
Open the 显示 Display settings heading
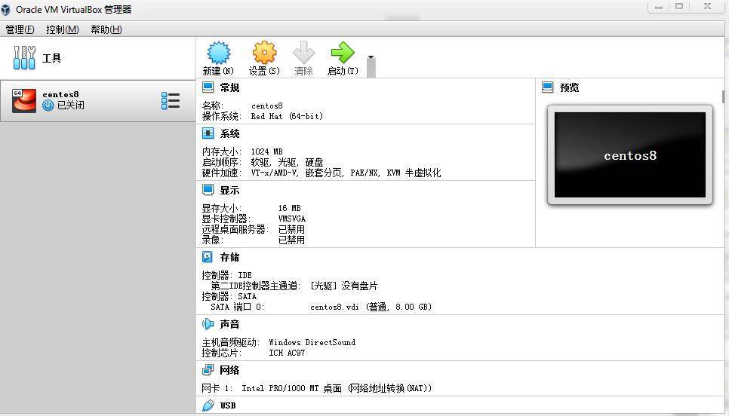click(x=229, y=190)
